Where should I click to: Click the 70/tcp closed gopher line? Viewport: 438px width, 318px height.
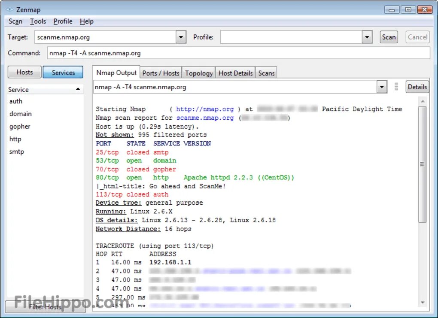(136, 170)
